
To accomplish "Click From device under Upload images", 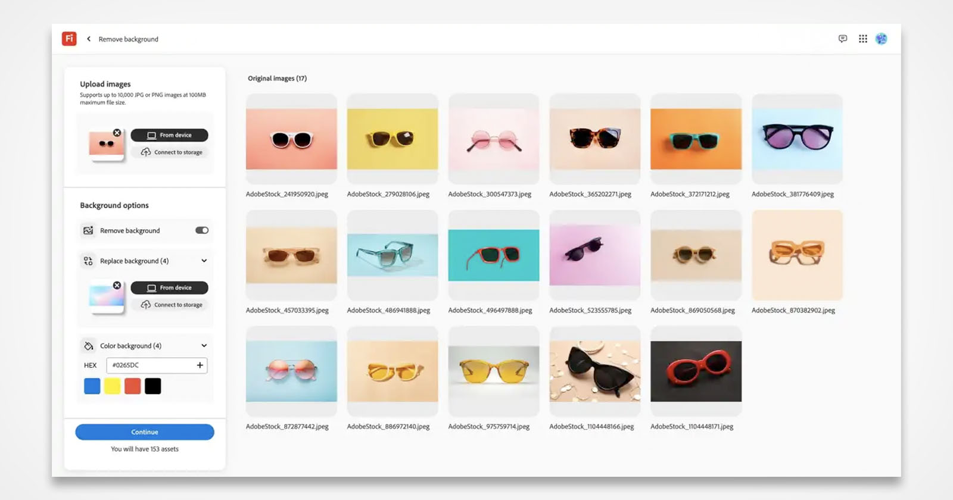I will tap(169, 135).
